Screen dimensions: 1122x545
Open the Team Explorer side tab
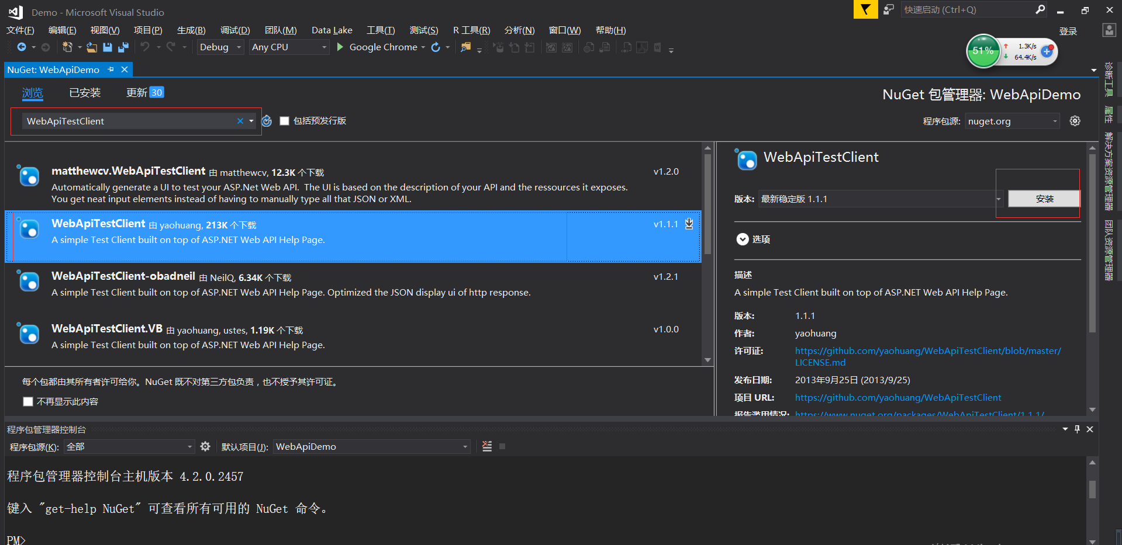tap(1109, 250)
